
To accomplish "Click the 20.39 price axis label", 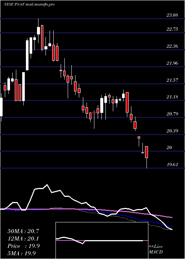I will pyautogui.click(x=172, y=131).
